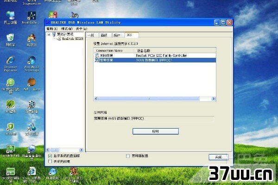Uncheck the show system tray icon checkbox
The image size is (278, 185).
point(50,156)
